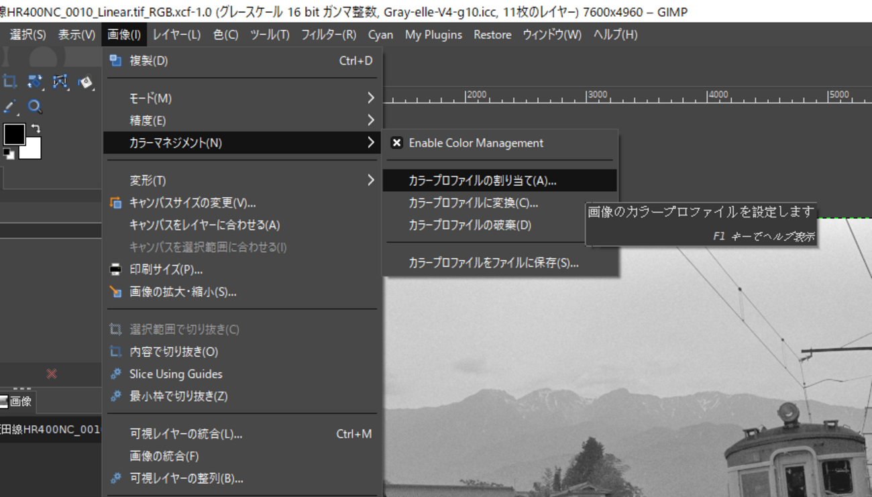The height and width of the screenshot is (497, 872).
Task: Select the HR400NC_001 image list entry
Action: (50, 430)
